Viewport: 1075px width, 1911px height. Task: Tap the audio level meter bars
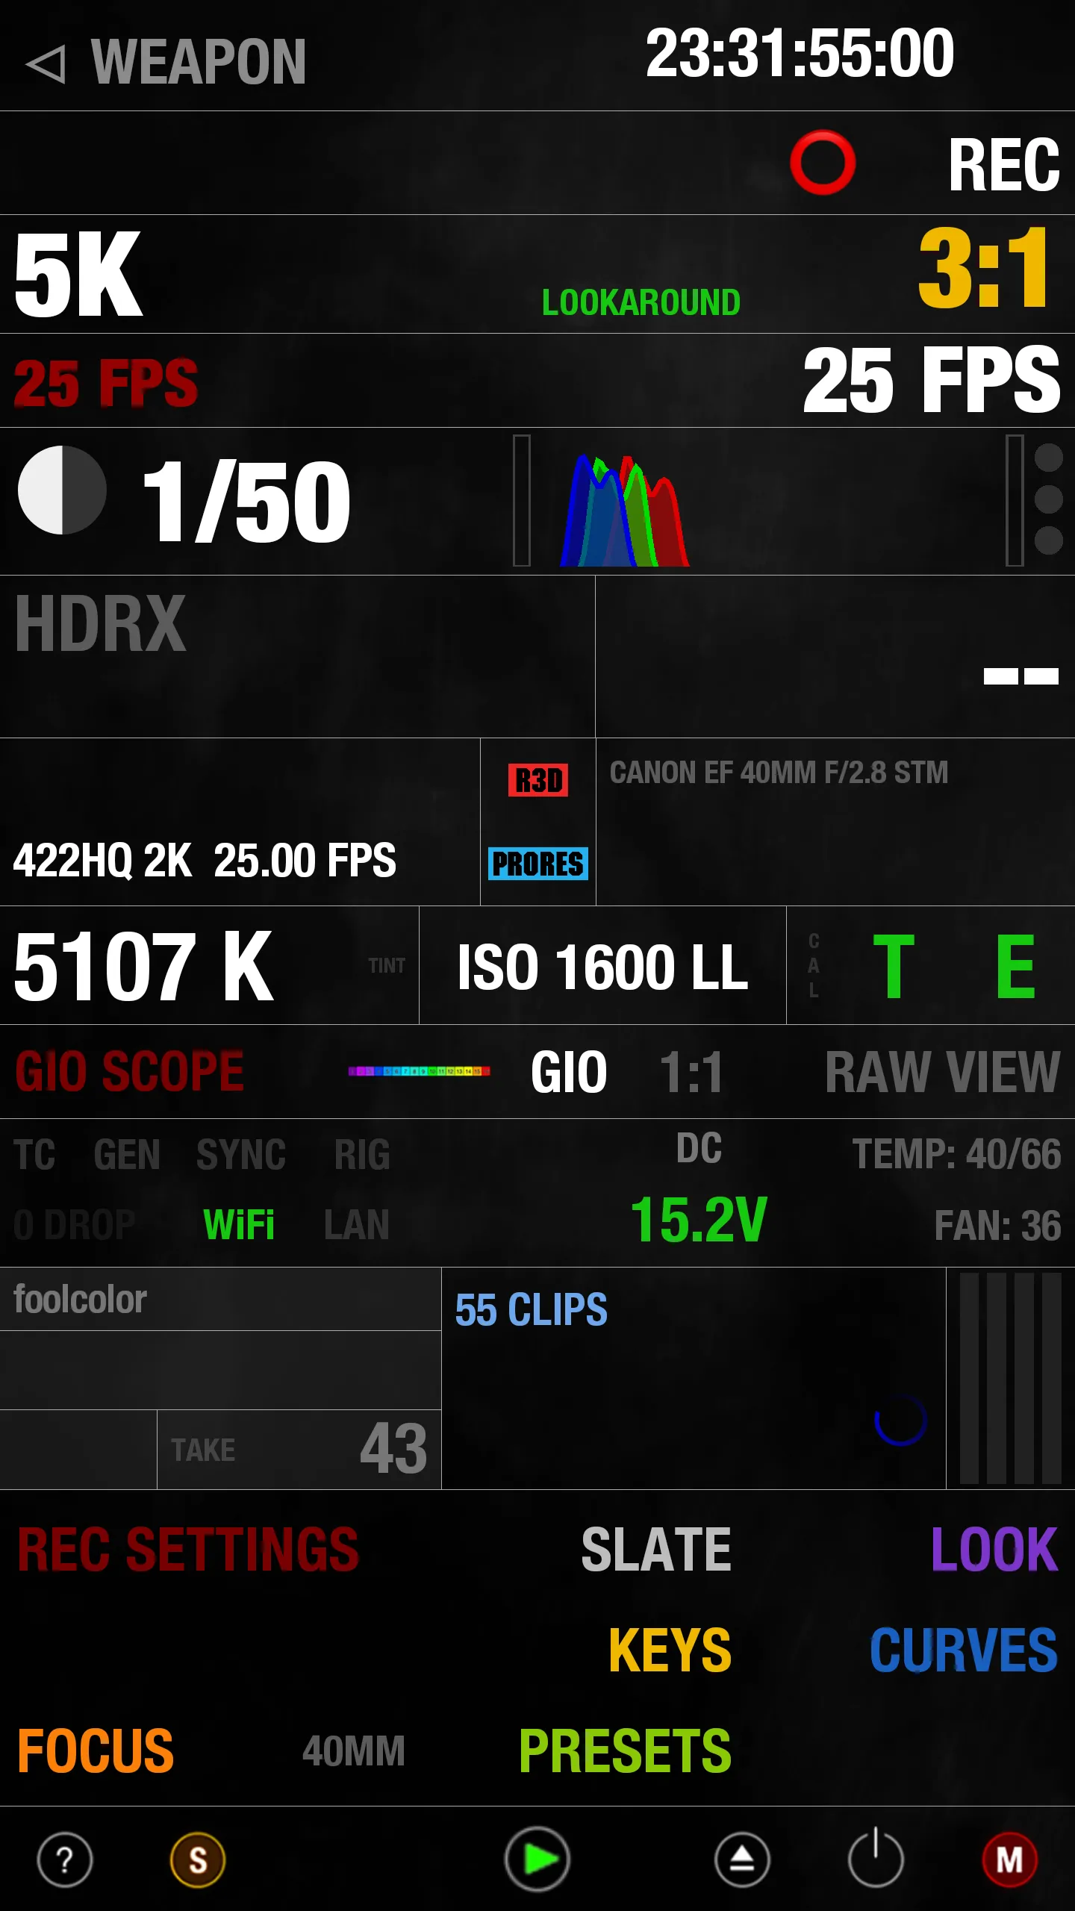[1010, 1378]
